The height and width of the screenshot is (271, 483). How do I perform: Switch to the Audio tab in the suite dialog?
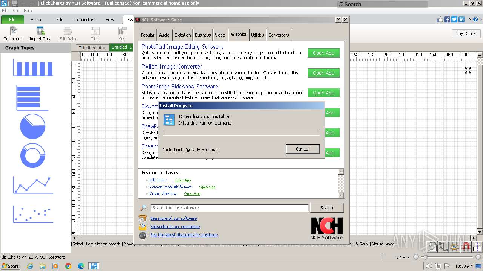[x=164, y=35]
